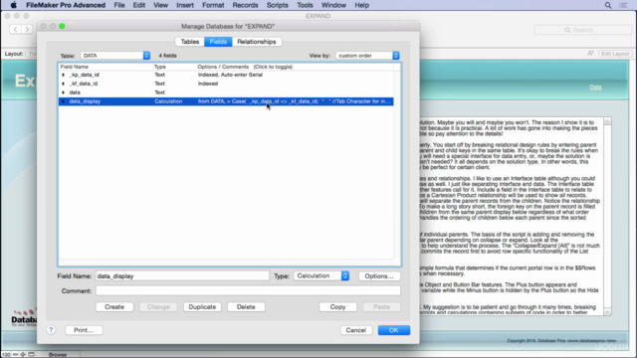Viewport: 637px width, 358px height.
Task: Select the _kp_data_id field row
Action: tap(226, 75)
